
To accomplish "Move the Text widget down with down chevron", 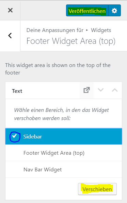I will coord(101,90).
